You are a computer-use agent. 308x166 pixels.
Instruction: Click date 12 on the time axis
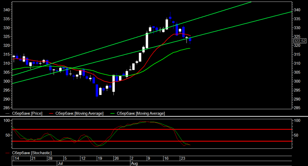point(83,158)
